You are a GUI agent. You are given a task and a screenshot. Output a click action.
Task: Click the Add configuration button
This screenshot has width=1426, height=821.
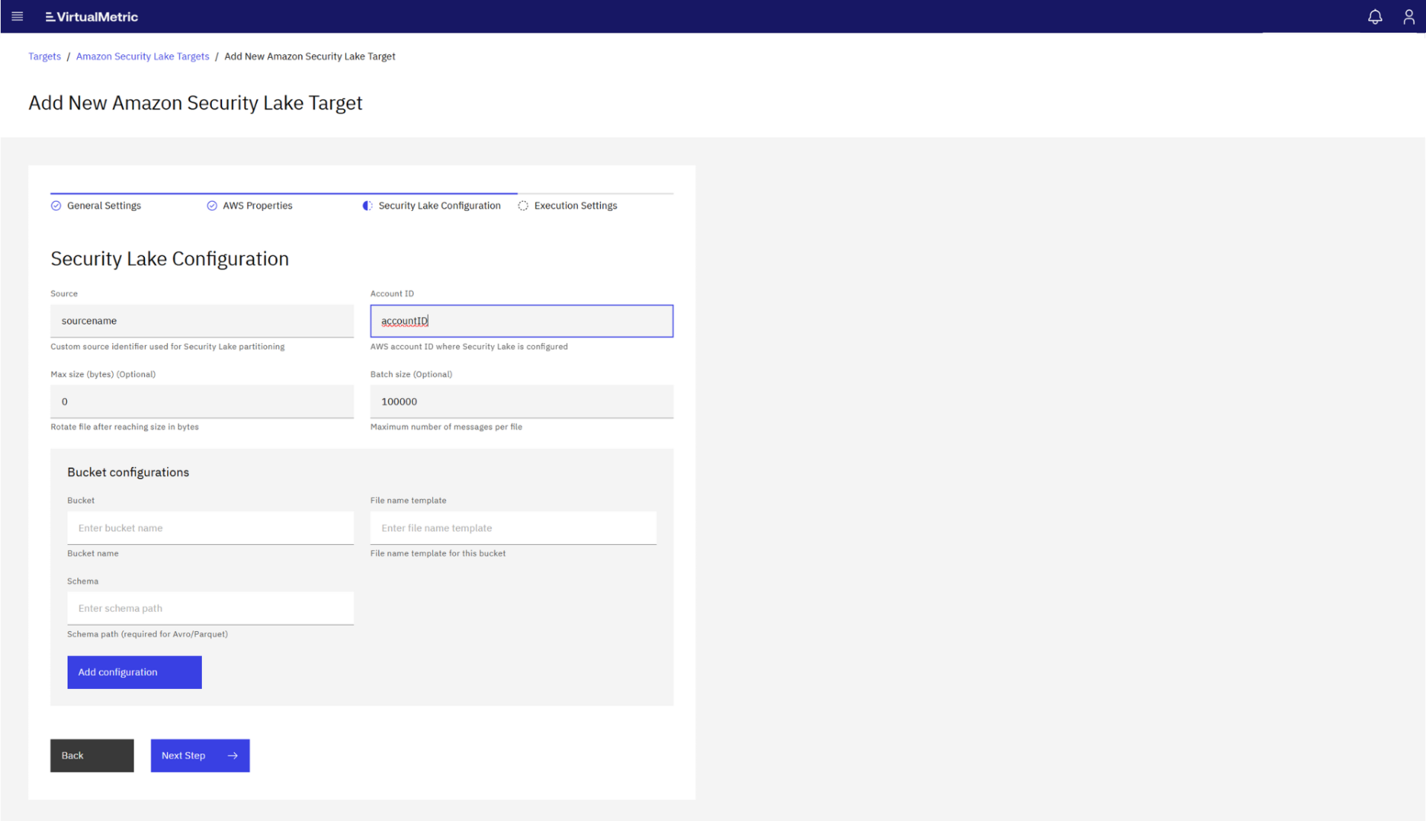tap(134, 672)
